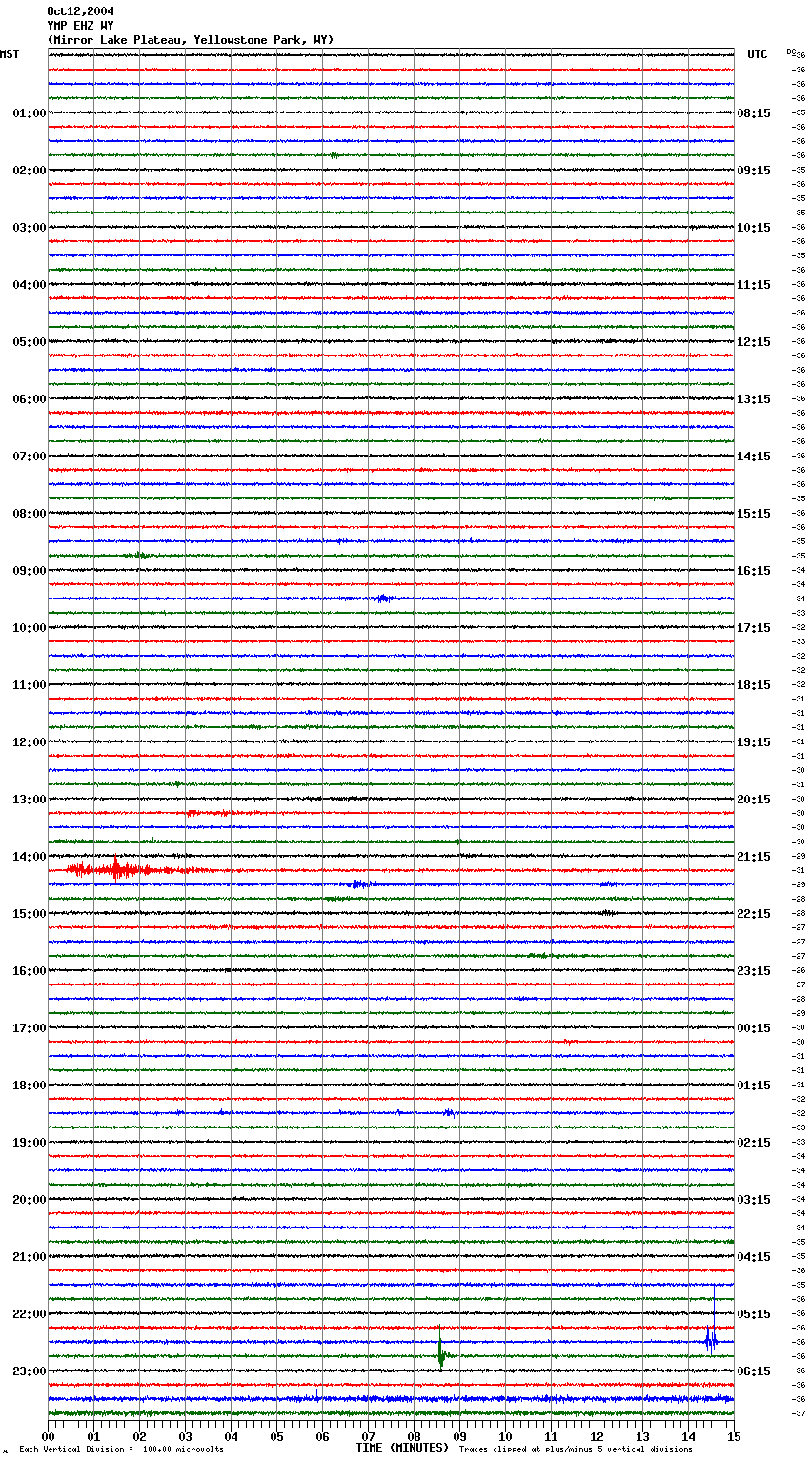Click the 18:15 UTC time label
This screenshot has height=1462, width=810.
click(754, 685)
